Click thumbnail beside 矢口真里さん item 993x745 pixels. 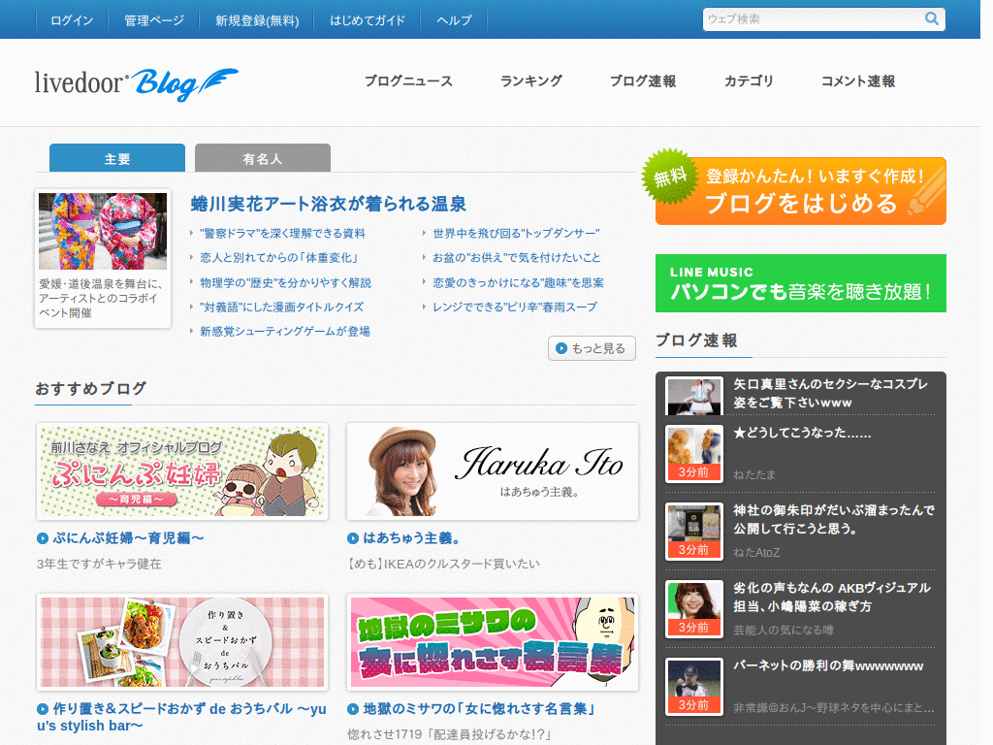click(x=694, y=397)
